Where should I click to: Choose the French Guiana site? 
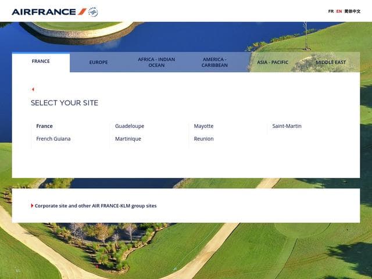coord(53,139)
